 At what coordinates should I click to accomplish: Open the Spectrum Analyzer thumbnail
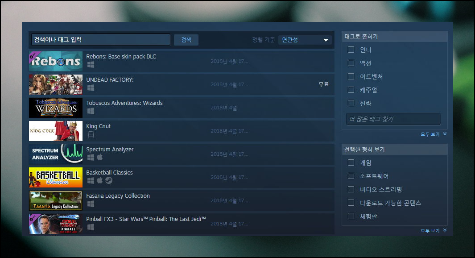pos(56,154)
